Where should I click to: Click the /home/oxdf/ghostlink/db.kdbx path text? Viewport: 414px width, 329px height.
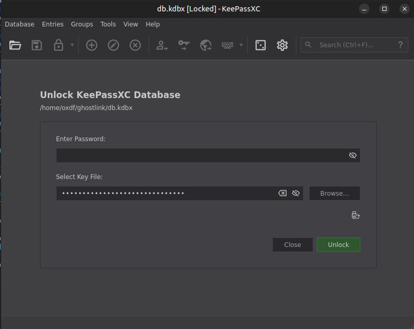pyautogui.click(x=86, y=108)
